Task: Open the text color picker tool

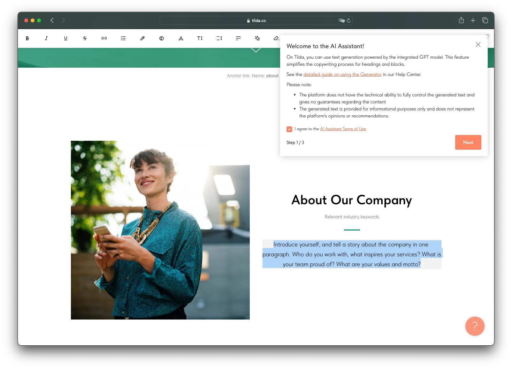Action: pos(142,38)
